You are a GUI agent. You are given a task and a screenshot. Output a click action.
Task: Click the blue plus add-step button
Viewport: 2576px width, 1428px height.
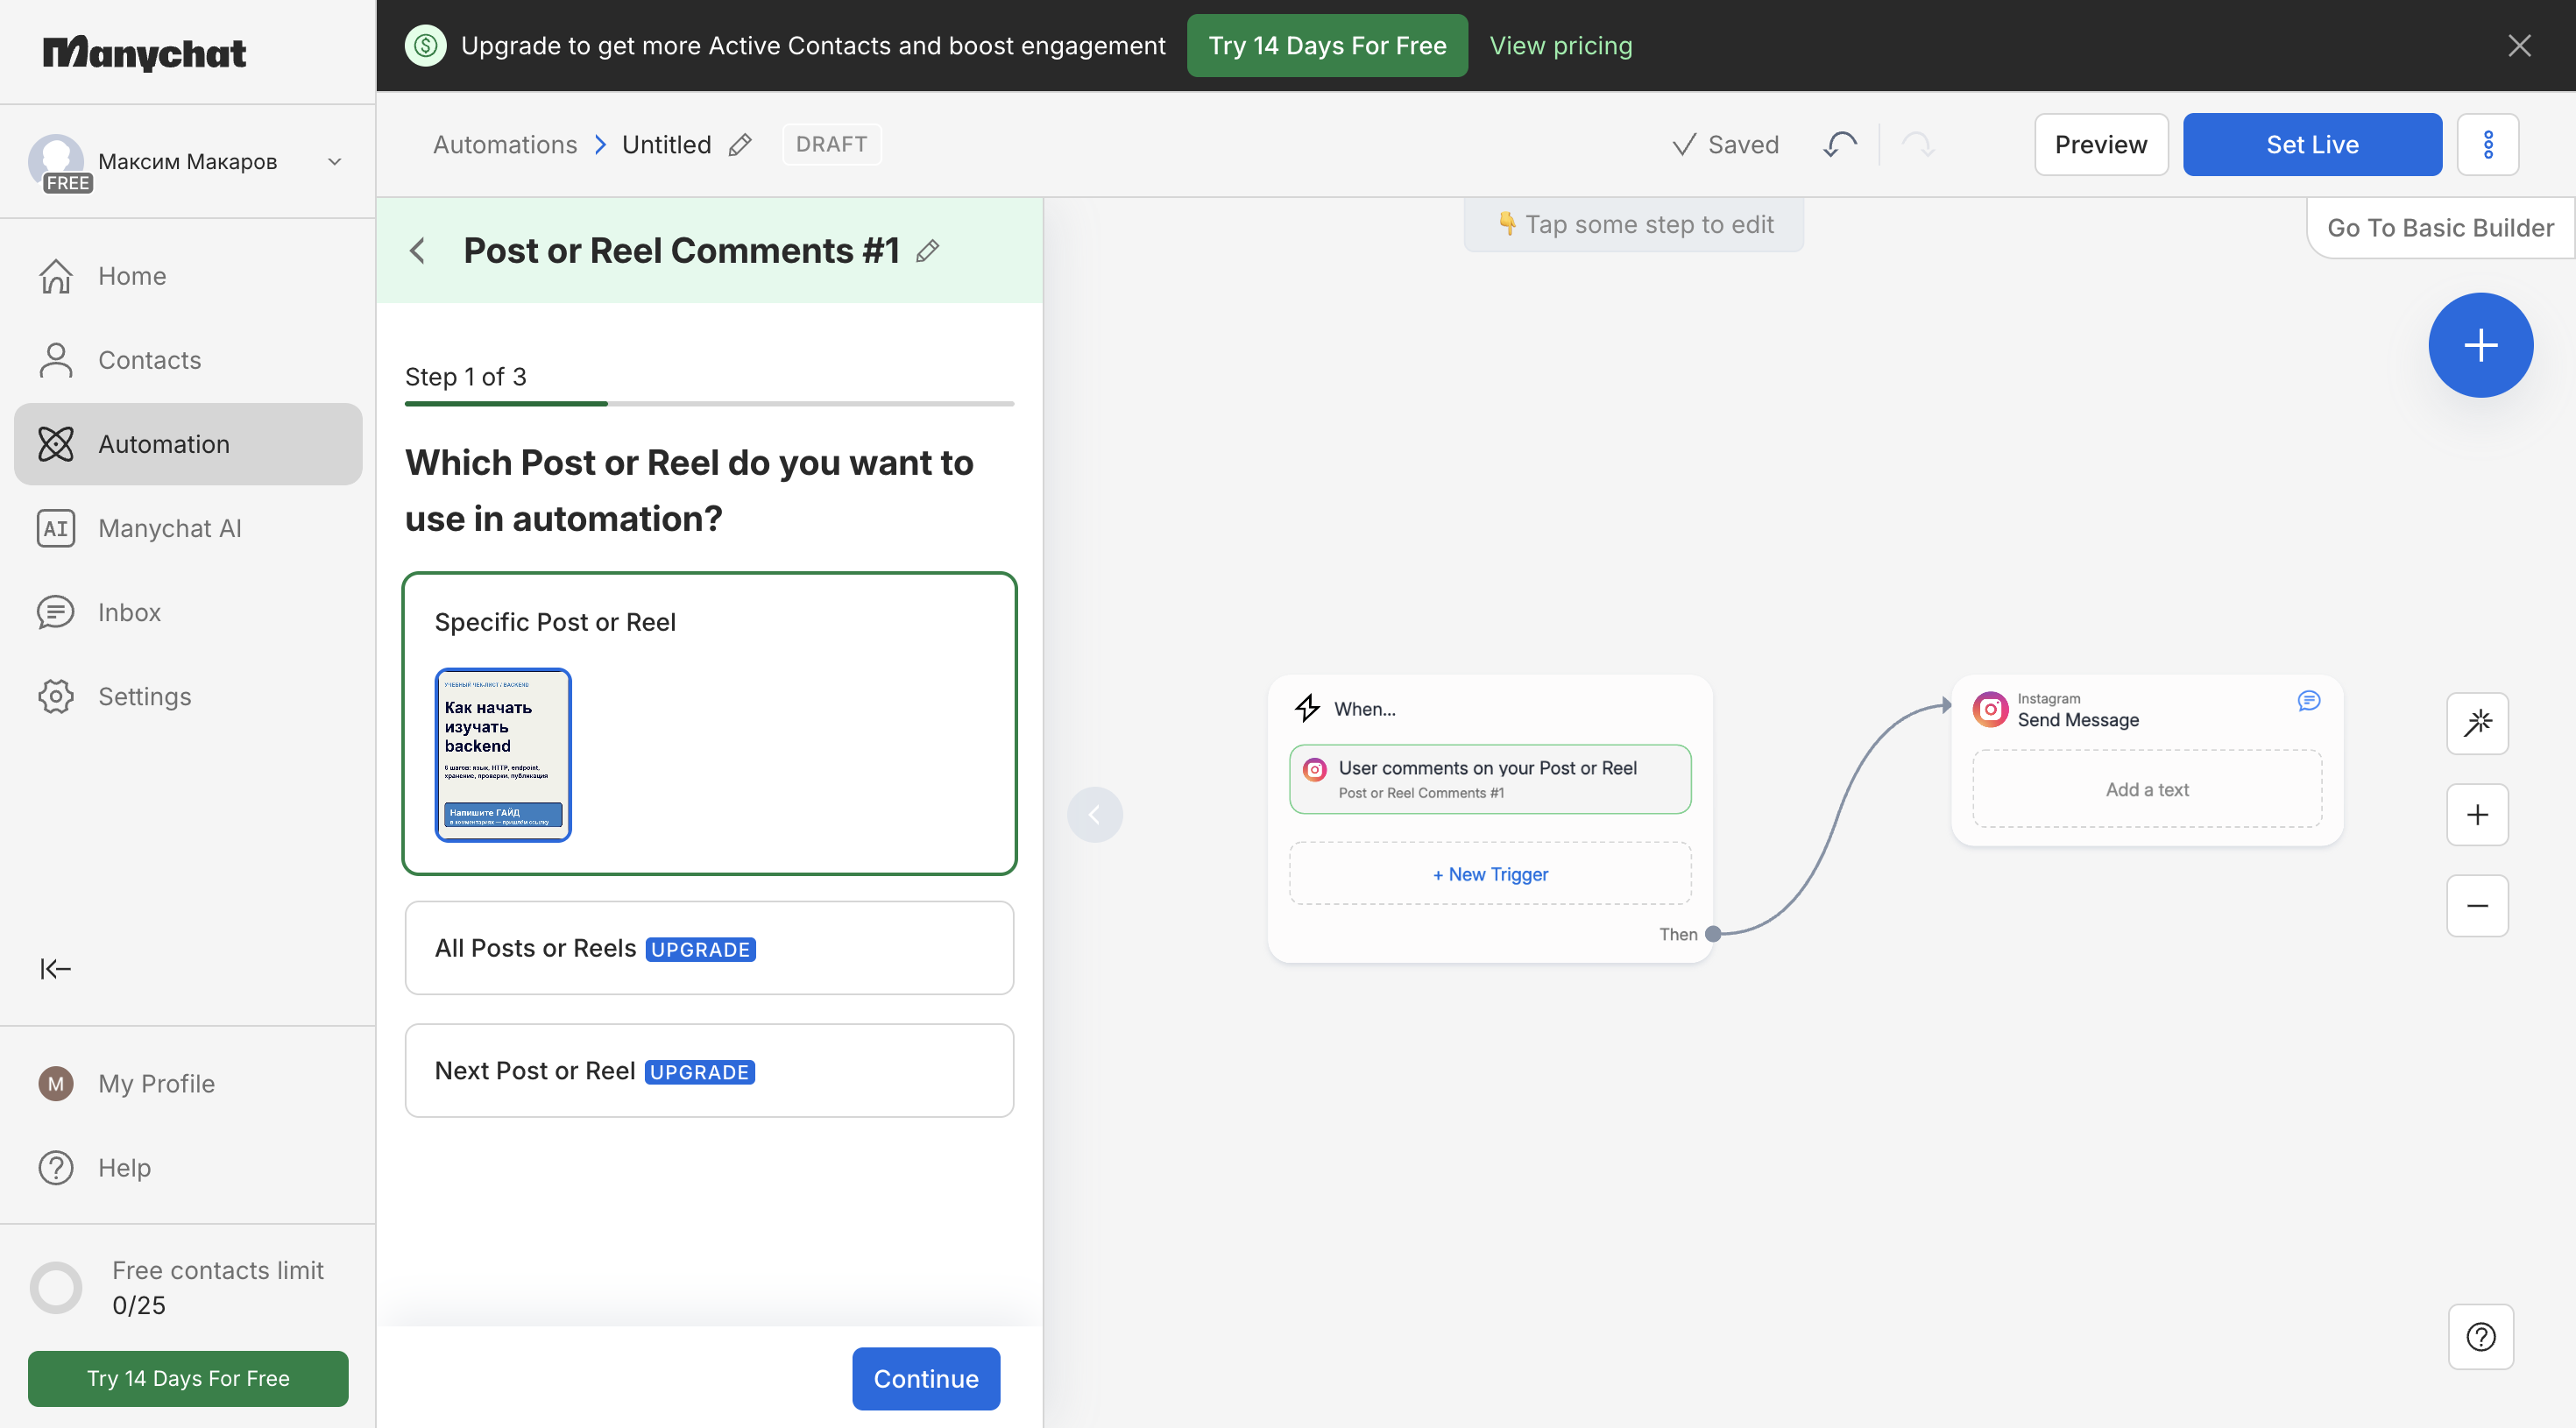(2480, 345)
